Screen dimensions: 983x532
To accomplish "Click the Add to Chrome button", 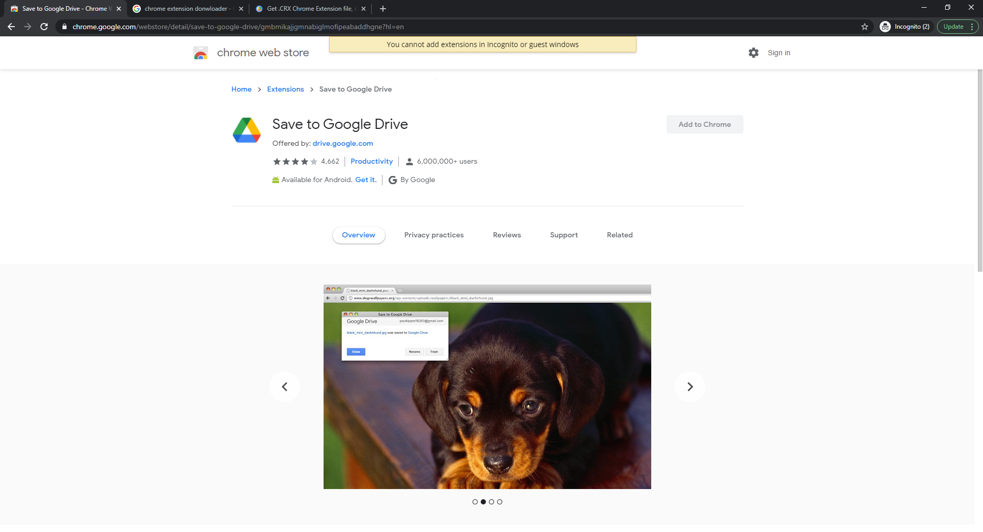I will tap(704, 124).
